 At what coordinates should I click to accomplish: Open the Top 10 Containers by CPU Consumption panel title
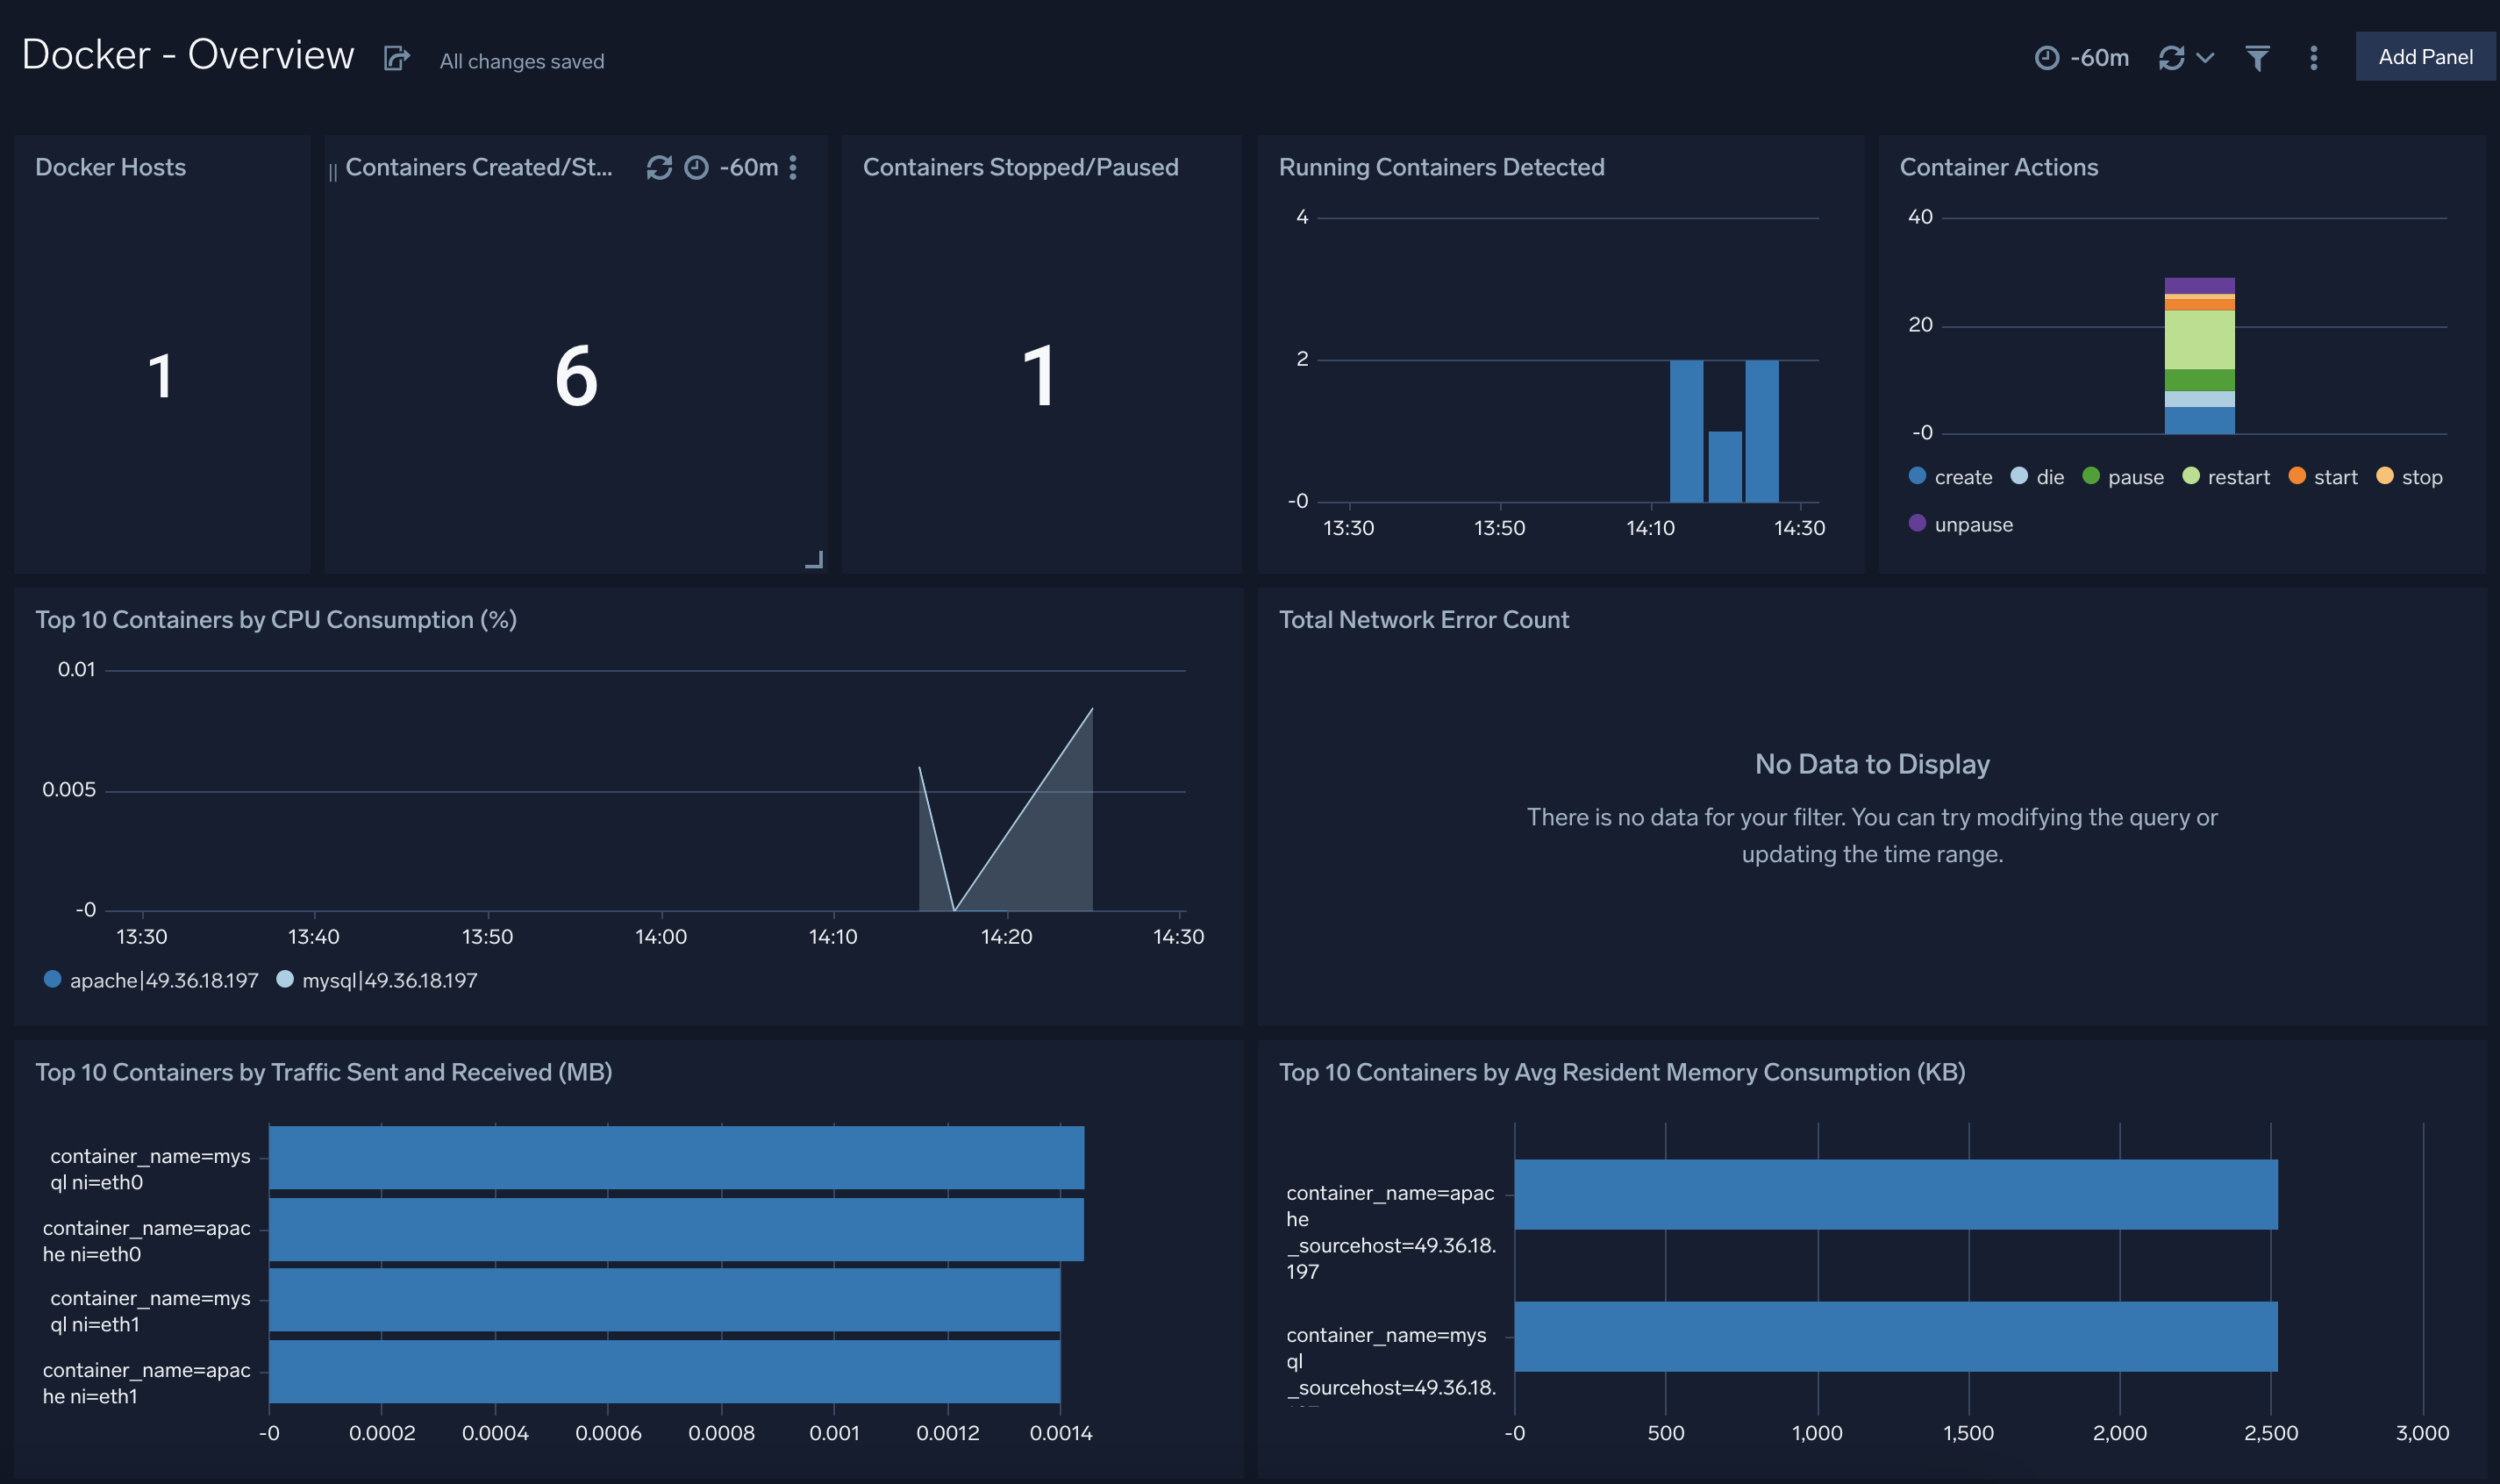tap(275, 619)
